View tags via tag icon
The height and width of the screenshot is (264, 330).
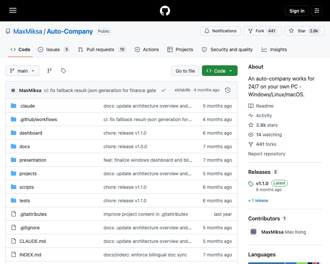point(63,71)
